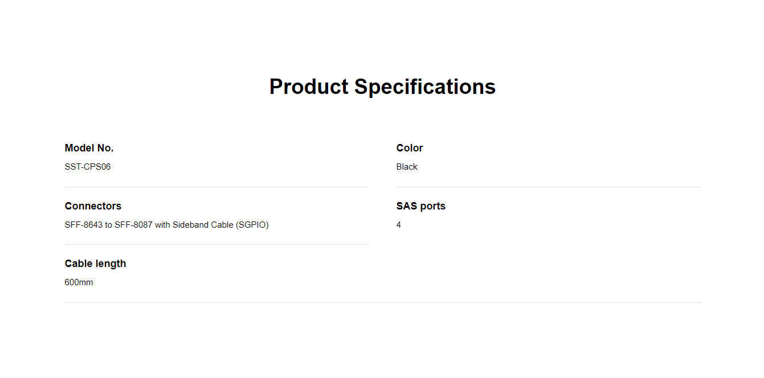Click the Black color value
Screen dimensions: 764x378
pyautogui.click(x=407, y=167)
